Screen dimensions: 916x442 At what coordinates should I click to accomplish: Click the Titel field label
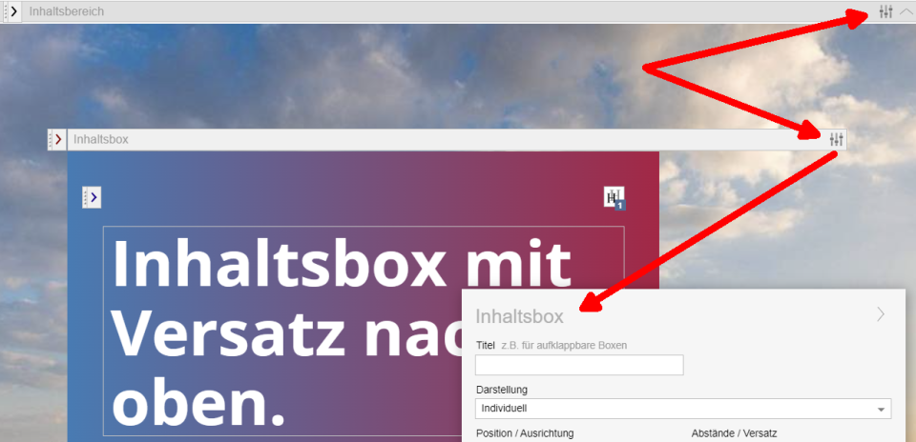[x=486, y=345]
